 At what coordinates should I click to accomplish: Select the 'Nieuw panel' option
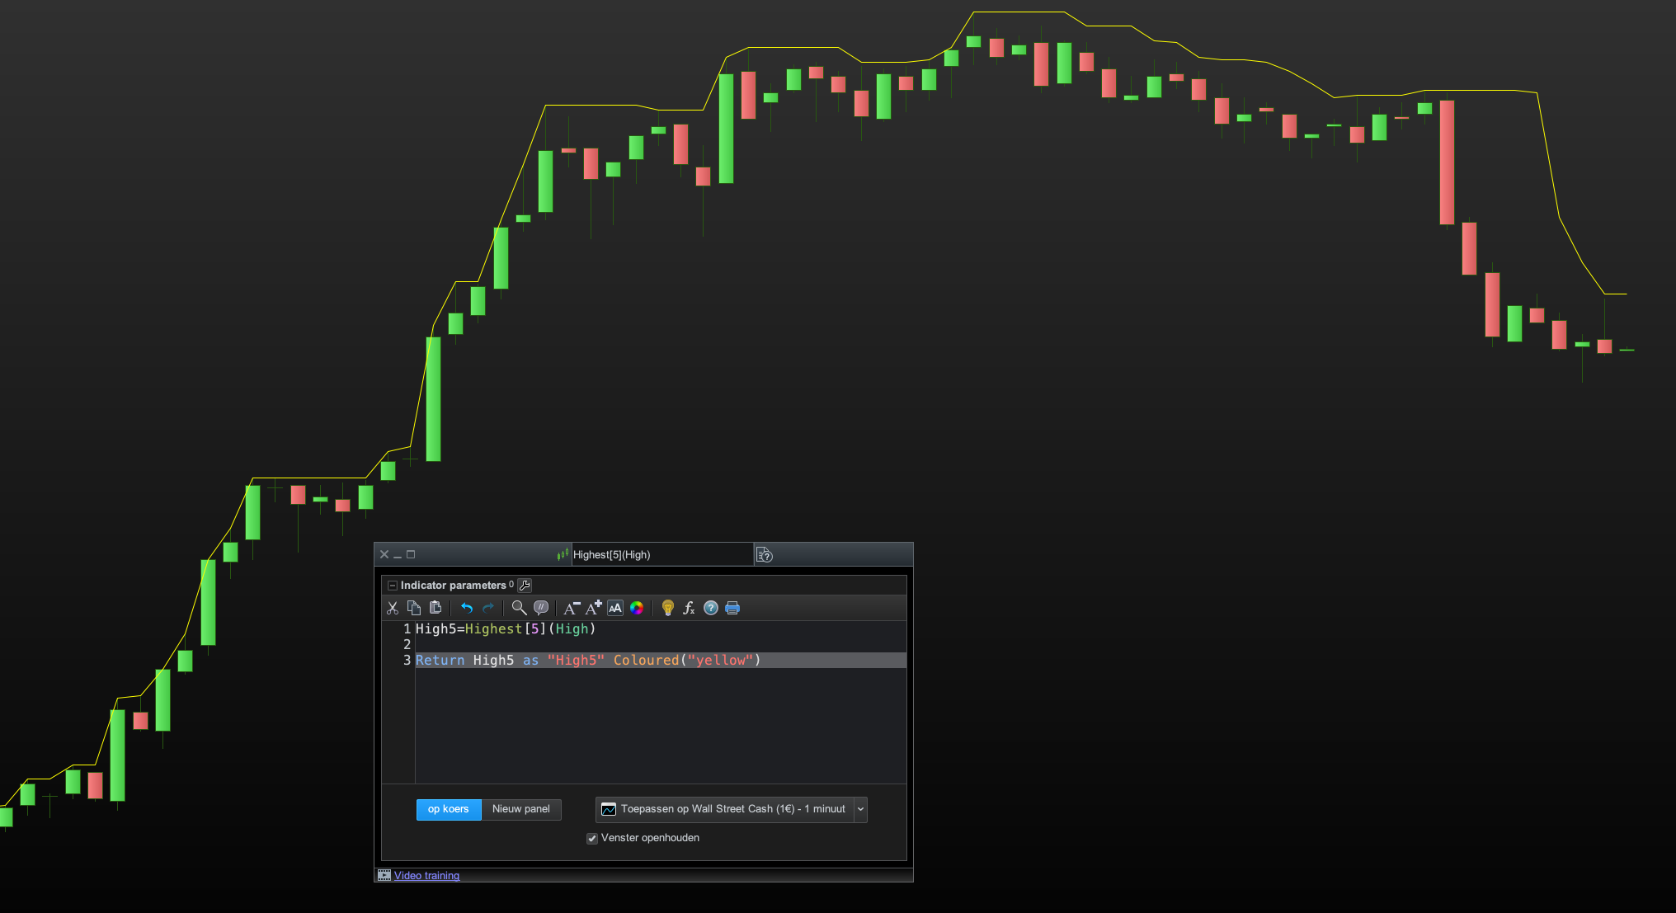[520, 809]
